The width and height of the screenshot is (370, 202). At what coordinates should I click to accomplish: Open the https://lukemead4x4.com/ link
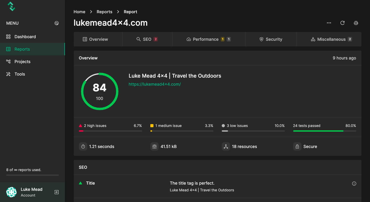[155, 84]
